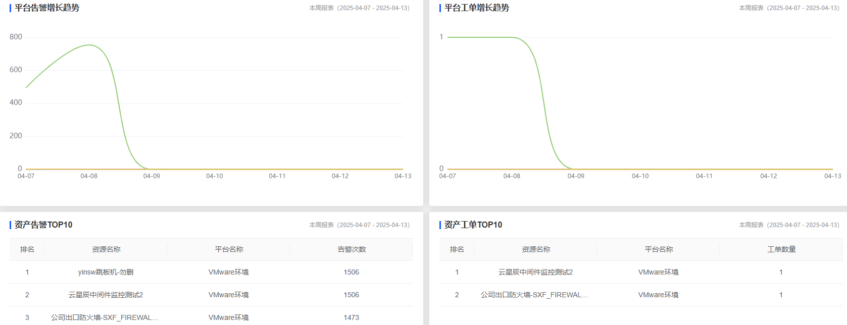Screen dimensions: 847x325
Task: Click date range label in 资产工单TOP10 panel
Action: (789, 225)
